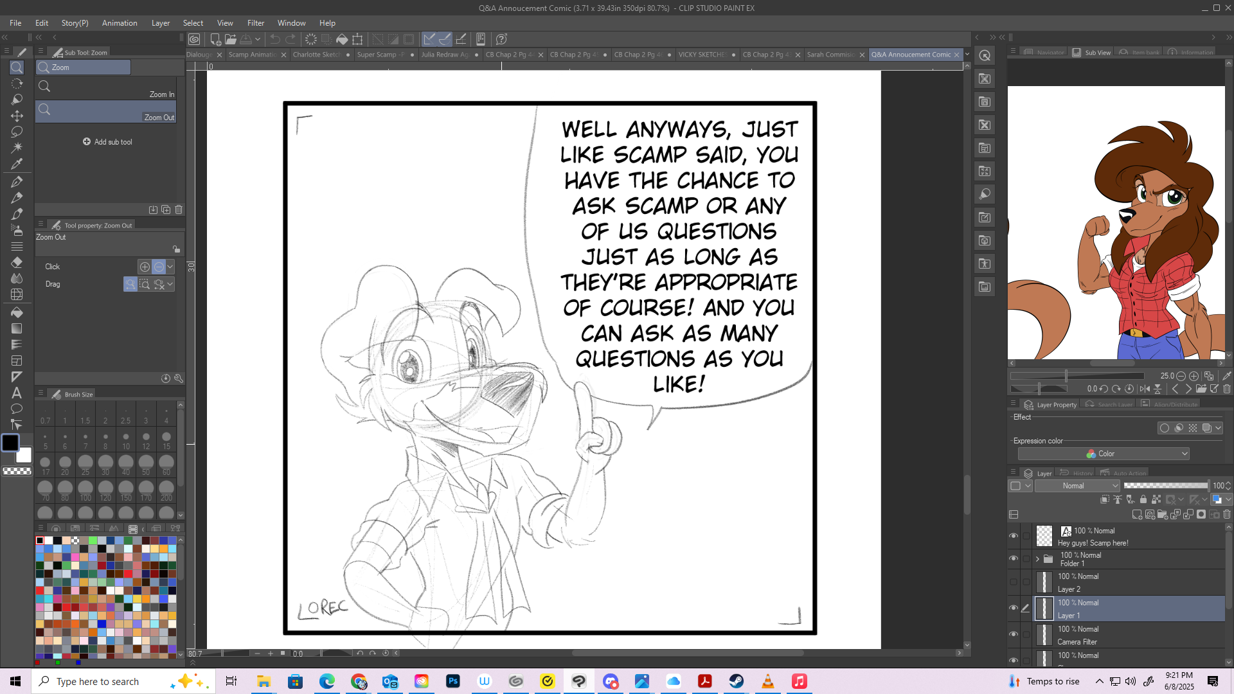Screen dimensions: 1234x694
Task: Adjust the layer opacity slider
Action: pyautogui.click(x=1166, y=486)
